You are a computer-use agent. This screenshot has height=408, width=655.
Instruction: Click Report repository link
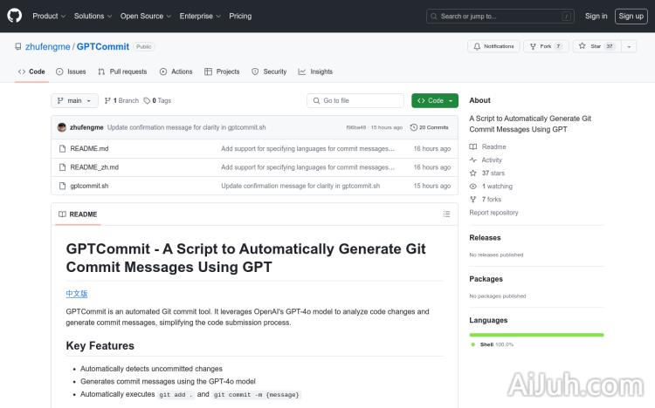[x=493, y=213]
